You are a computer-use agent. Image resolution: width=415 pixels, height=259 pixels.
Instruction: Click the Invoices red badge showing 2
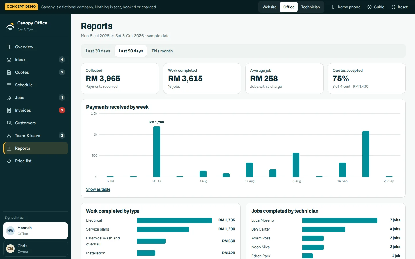(62, 110)
